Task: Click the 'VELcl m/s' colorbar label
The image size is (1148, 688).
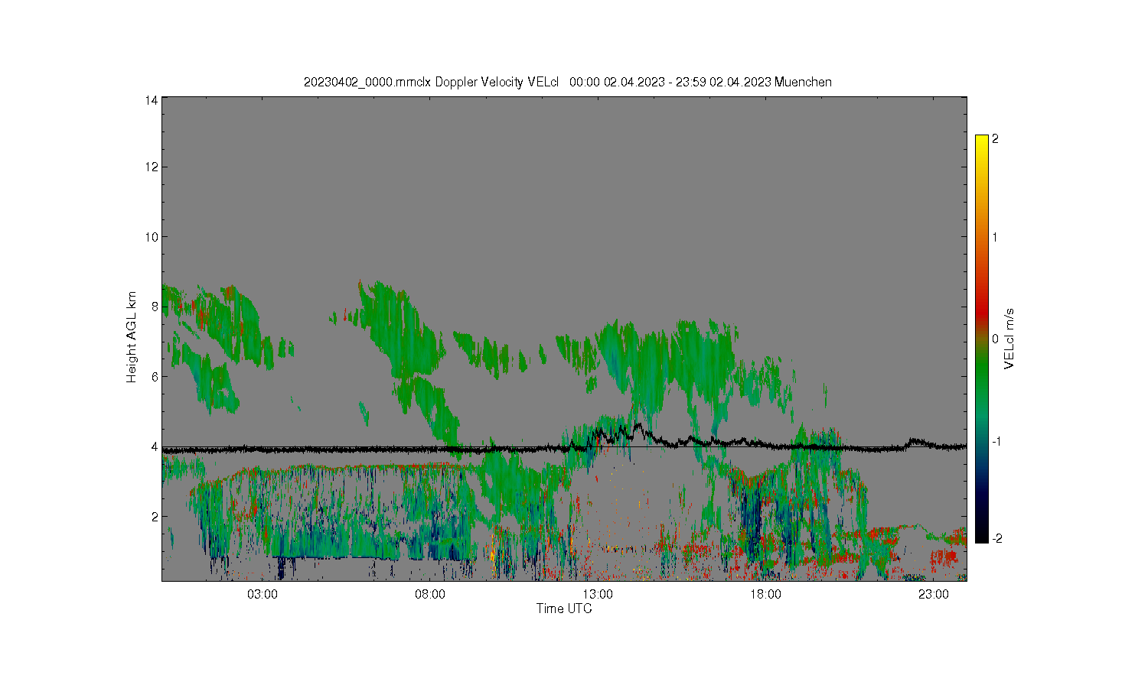Action: click(x=1009, y=339)
